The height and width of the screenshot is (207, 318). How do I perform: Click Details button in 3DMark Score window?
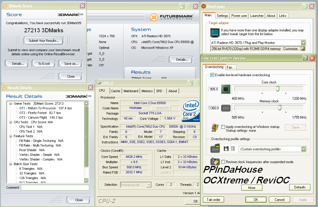[x=18, y=64]
